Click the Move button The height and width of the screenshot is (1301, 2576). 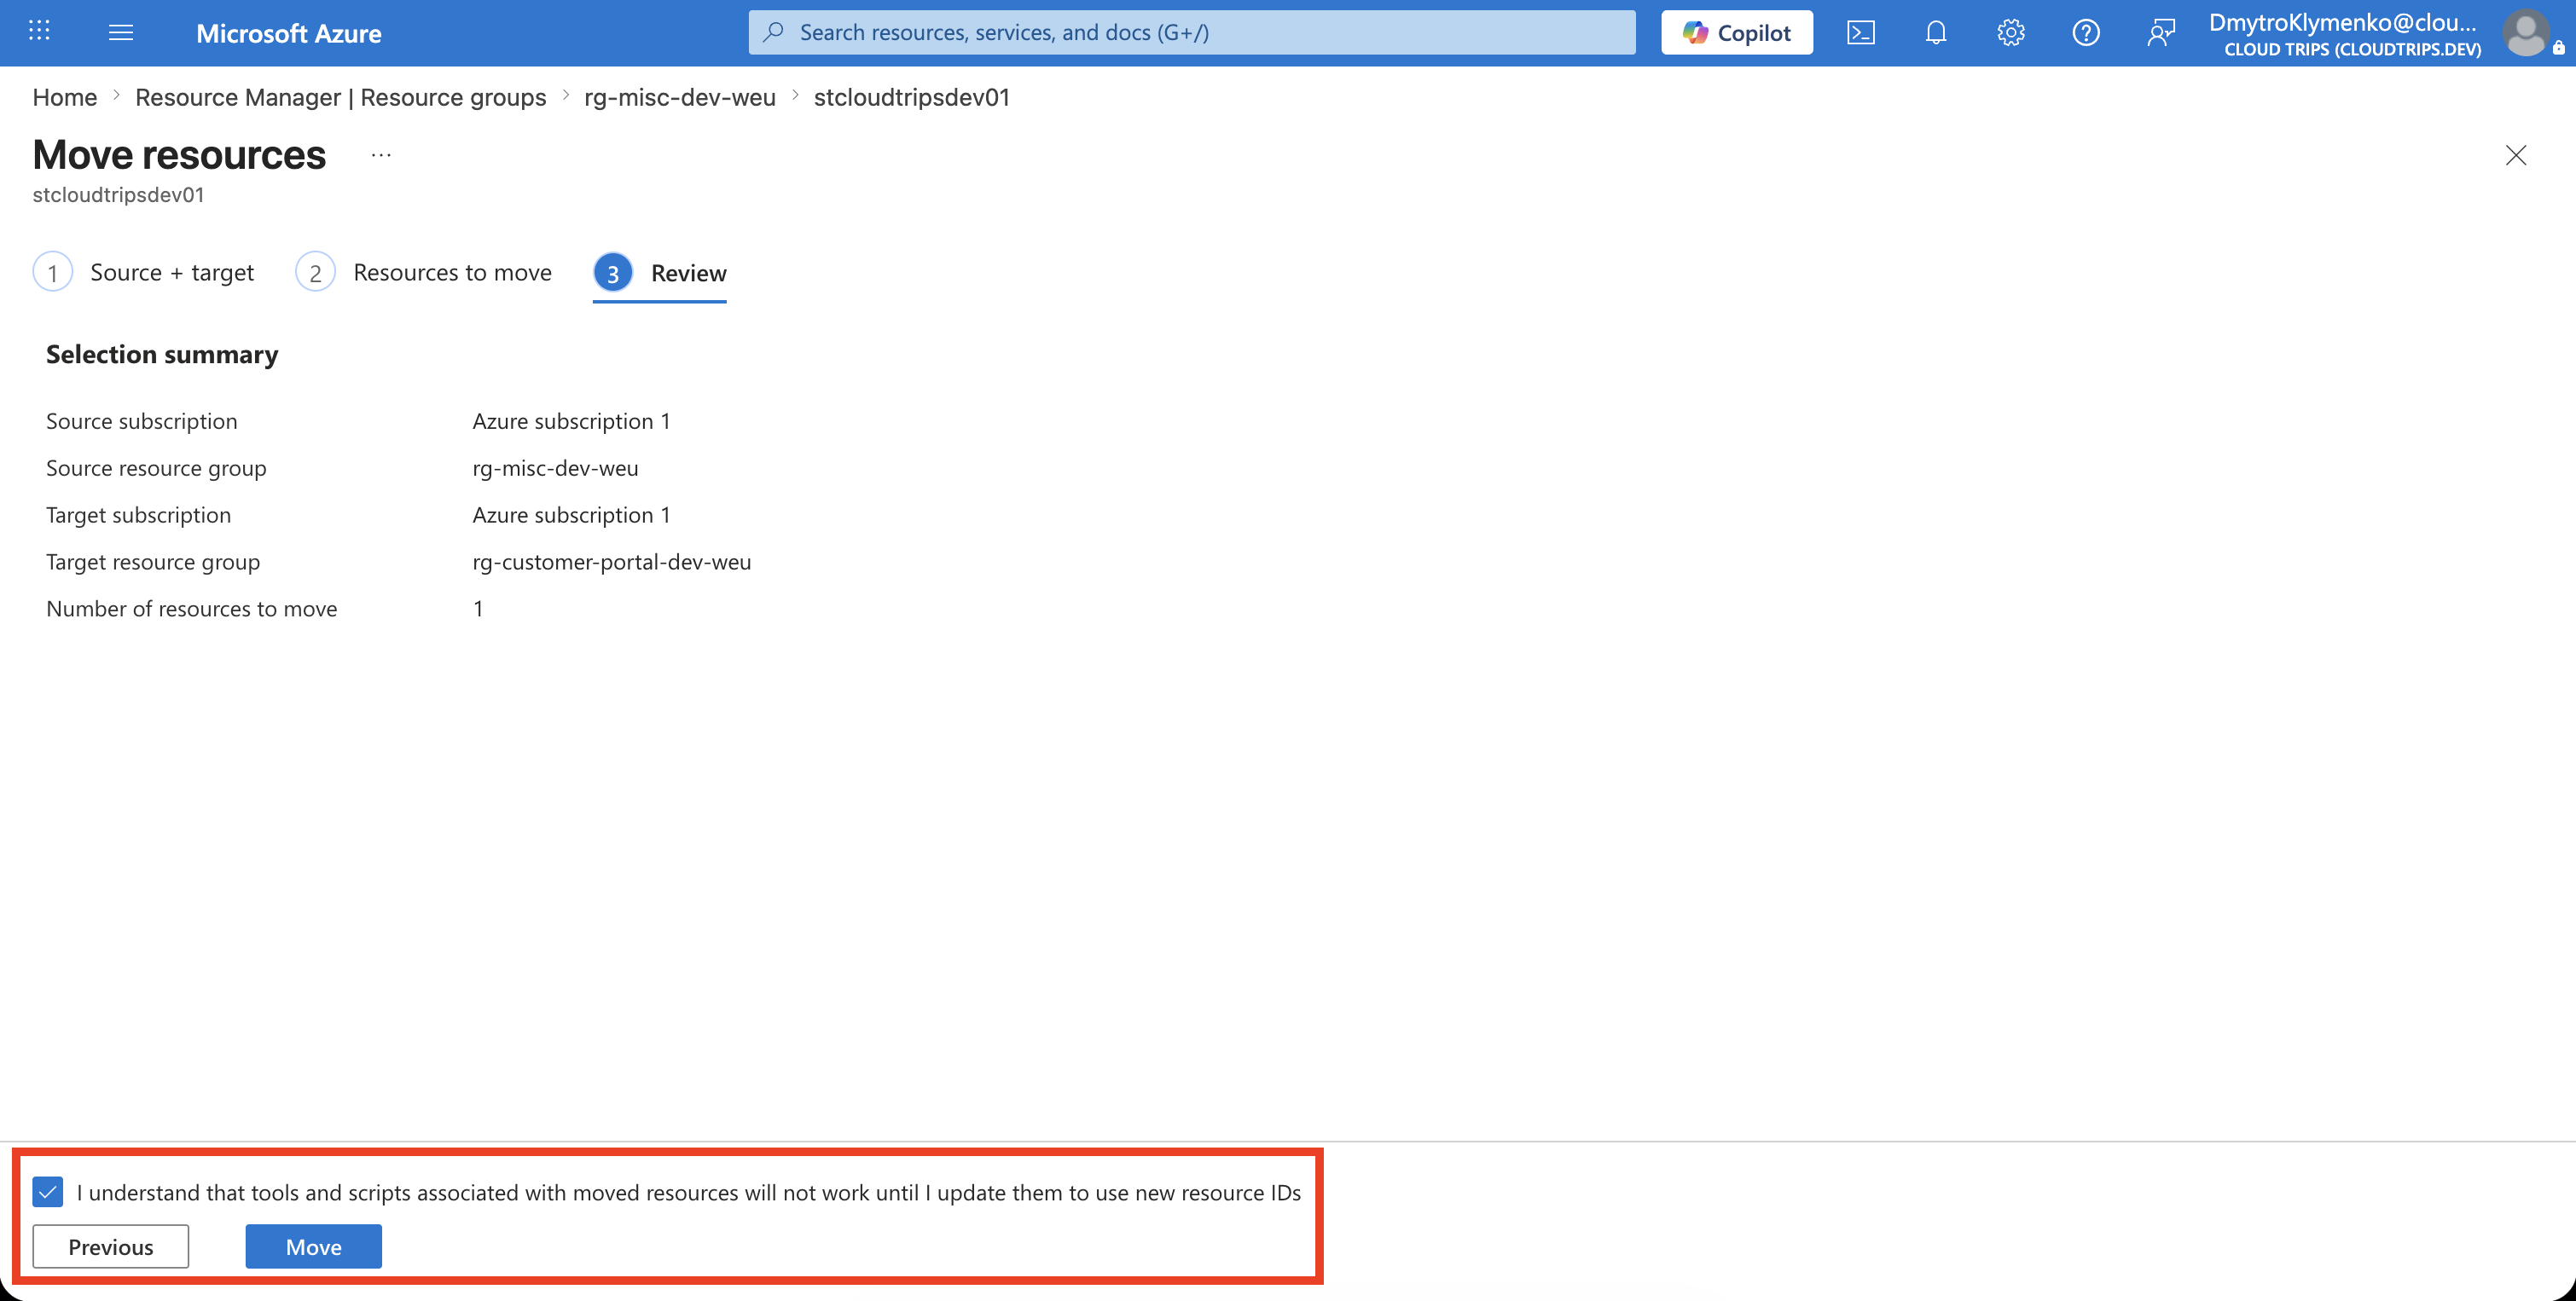[x=313, y=1246]
